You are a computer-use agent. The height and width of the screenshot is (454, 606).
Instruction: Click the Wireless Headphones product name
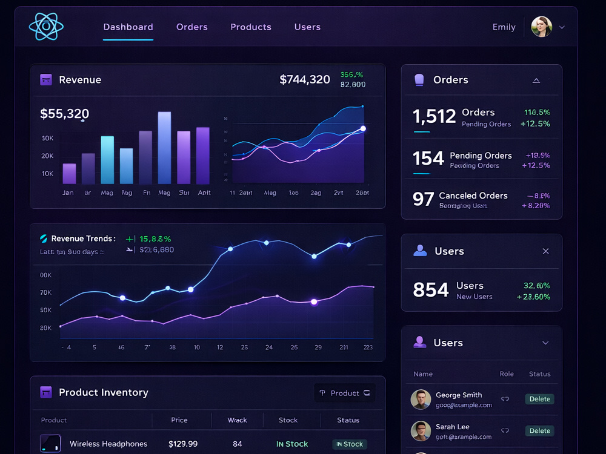coord(108,444)
